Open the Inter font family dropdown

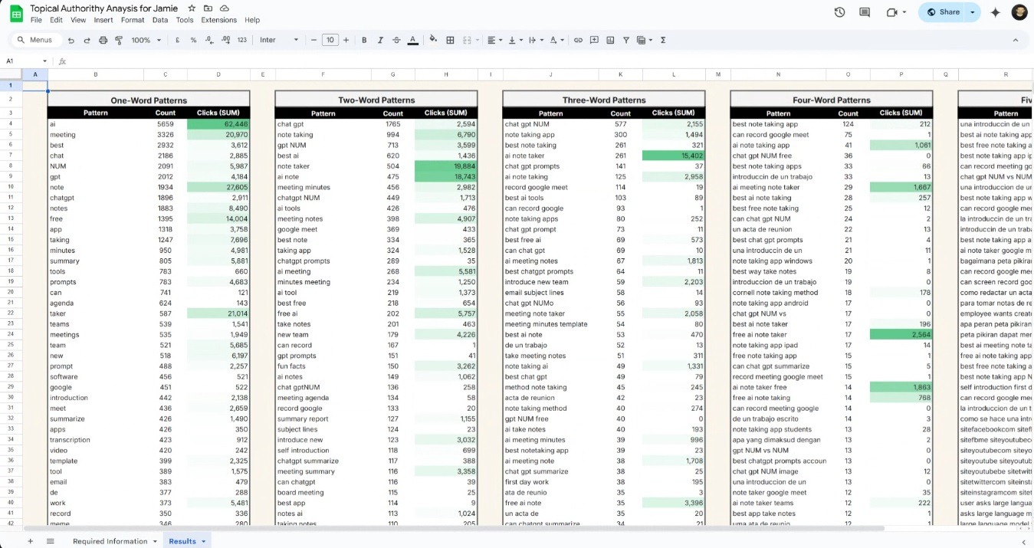click(x=279, y=40)
